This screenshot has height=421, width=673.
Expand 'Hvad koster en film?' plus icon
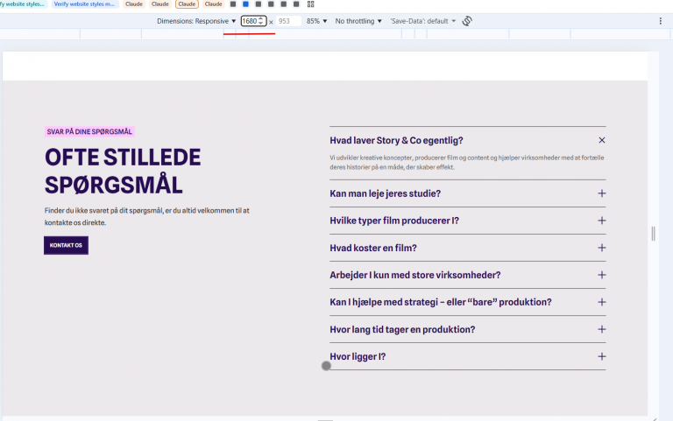point(602,248)
